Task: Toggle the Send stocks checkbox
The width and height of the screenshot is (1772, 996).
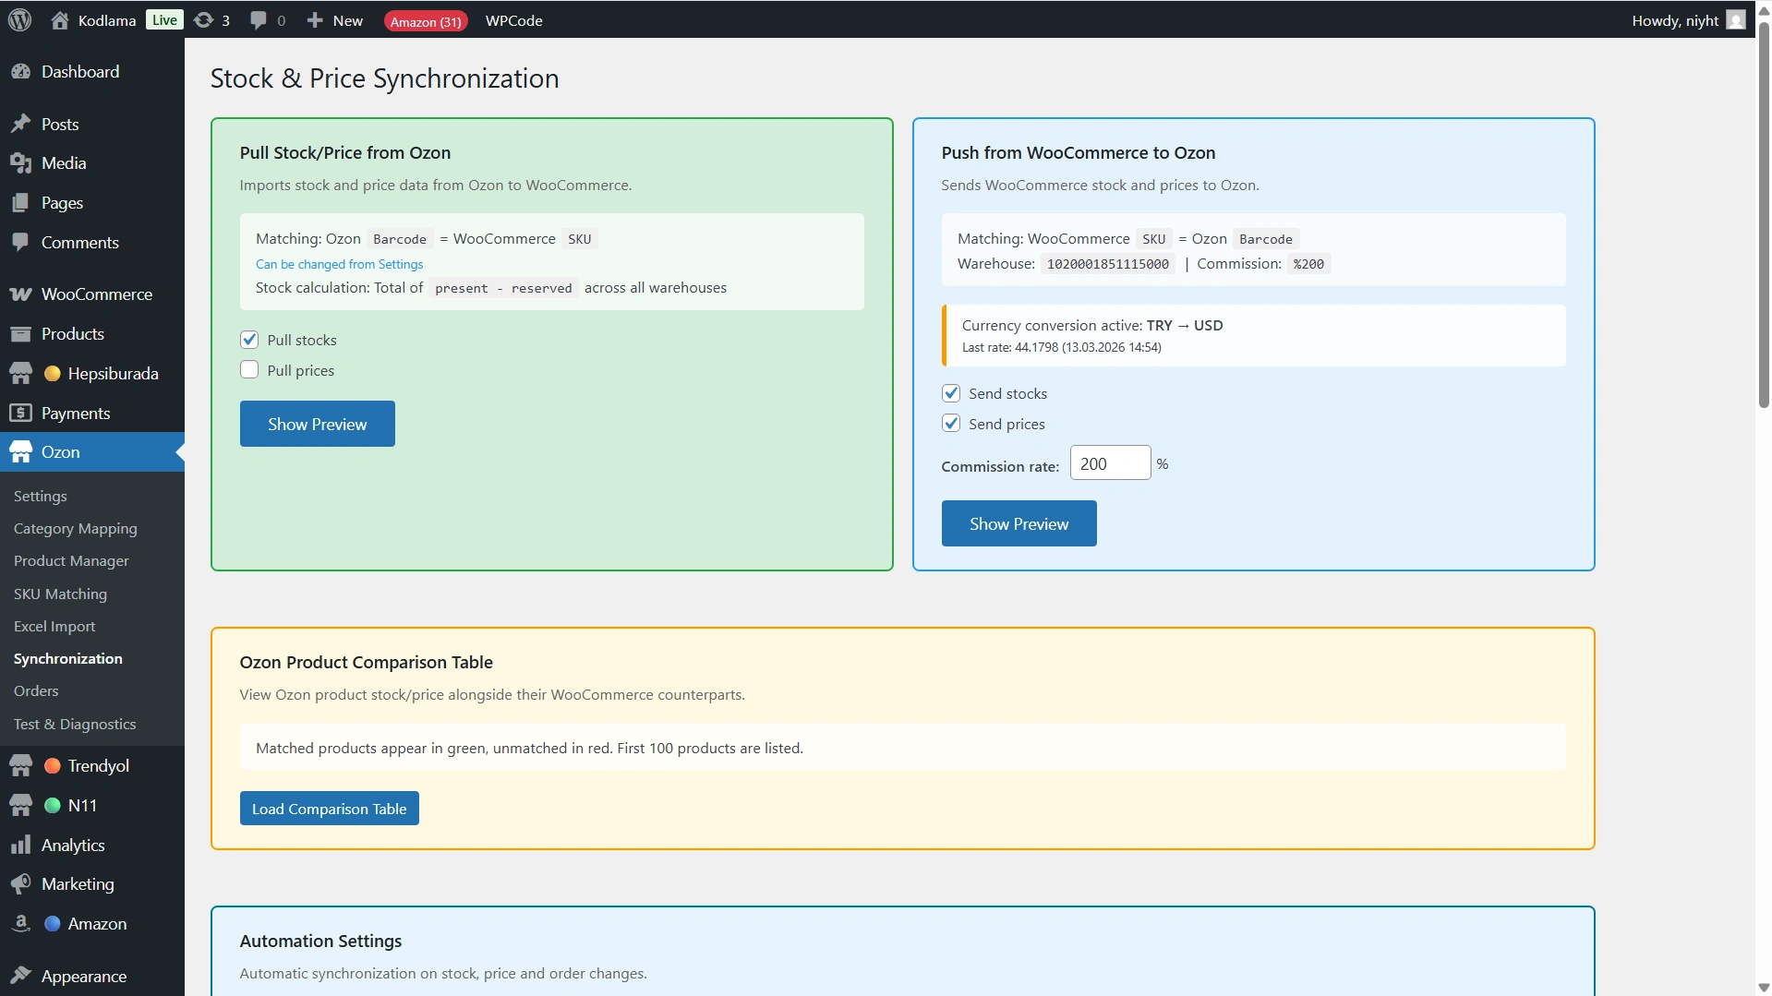Action: pyautogui.click(x=951, y=393)
